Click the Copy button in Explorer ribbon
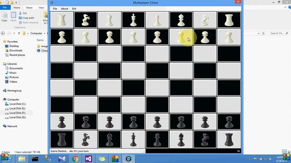The width and height of the screenshot is (291, 163). pos(4,17)
